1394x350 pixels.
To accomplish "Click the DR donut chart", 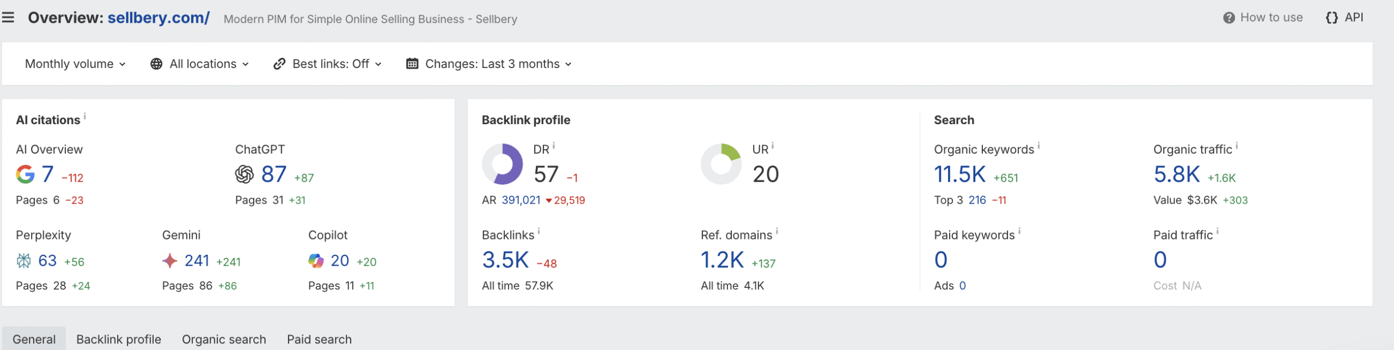I will click(x=502, y=164).
